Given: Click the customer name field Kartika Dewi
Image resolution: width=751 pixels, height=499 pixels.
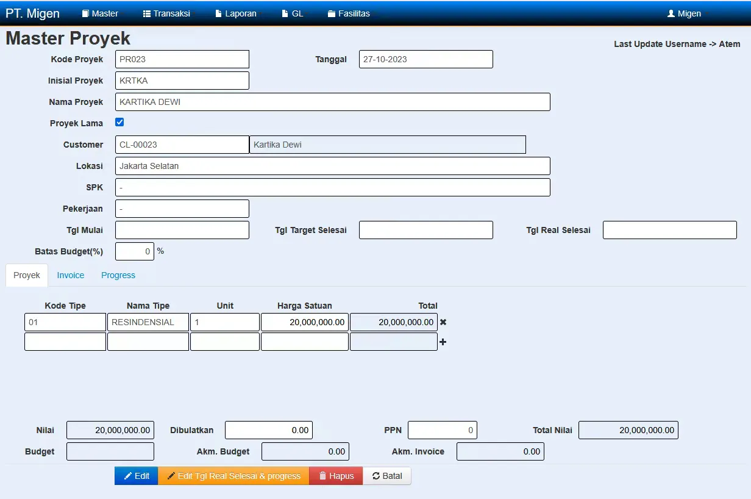Looking at the screenshot, I should 388,145.
